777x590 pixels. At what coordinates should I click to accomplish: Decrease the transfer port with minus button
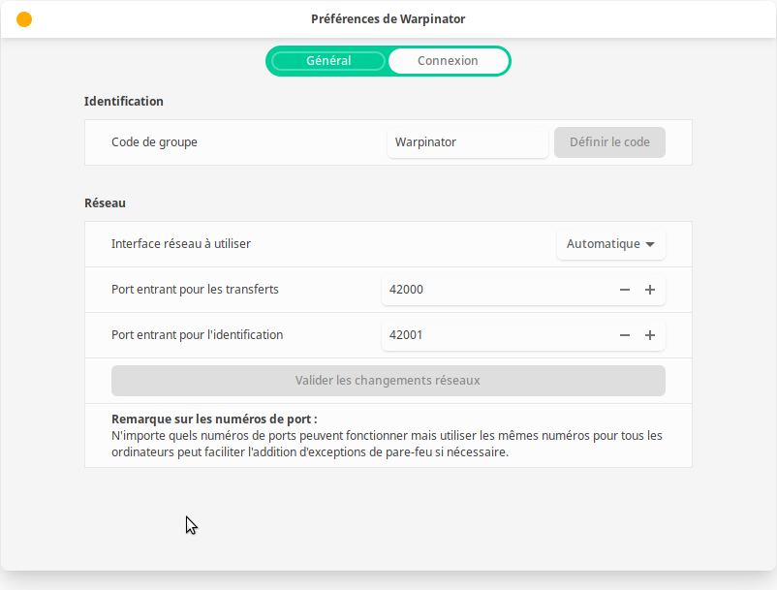click(x=624, y=290)
